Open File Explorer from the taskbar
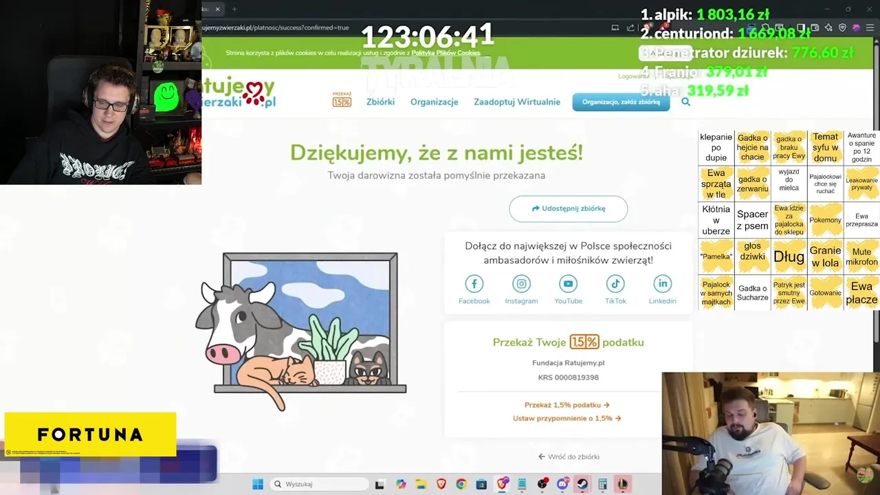 421,484
